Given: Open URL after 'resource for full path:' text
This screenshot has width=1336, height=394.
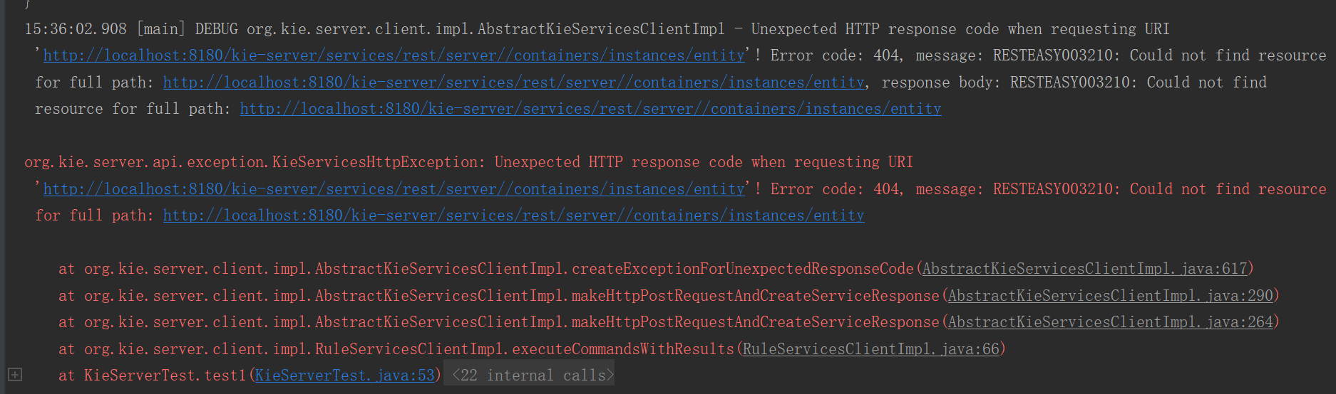Looking at the screenshot, I should tap(591, 109).
